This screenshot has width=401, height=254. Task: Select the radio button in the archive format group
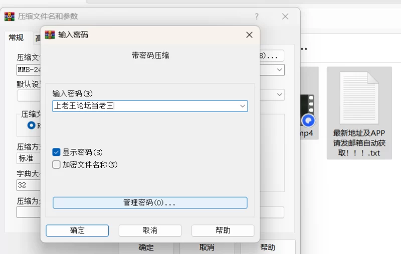point(32,125)
